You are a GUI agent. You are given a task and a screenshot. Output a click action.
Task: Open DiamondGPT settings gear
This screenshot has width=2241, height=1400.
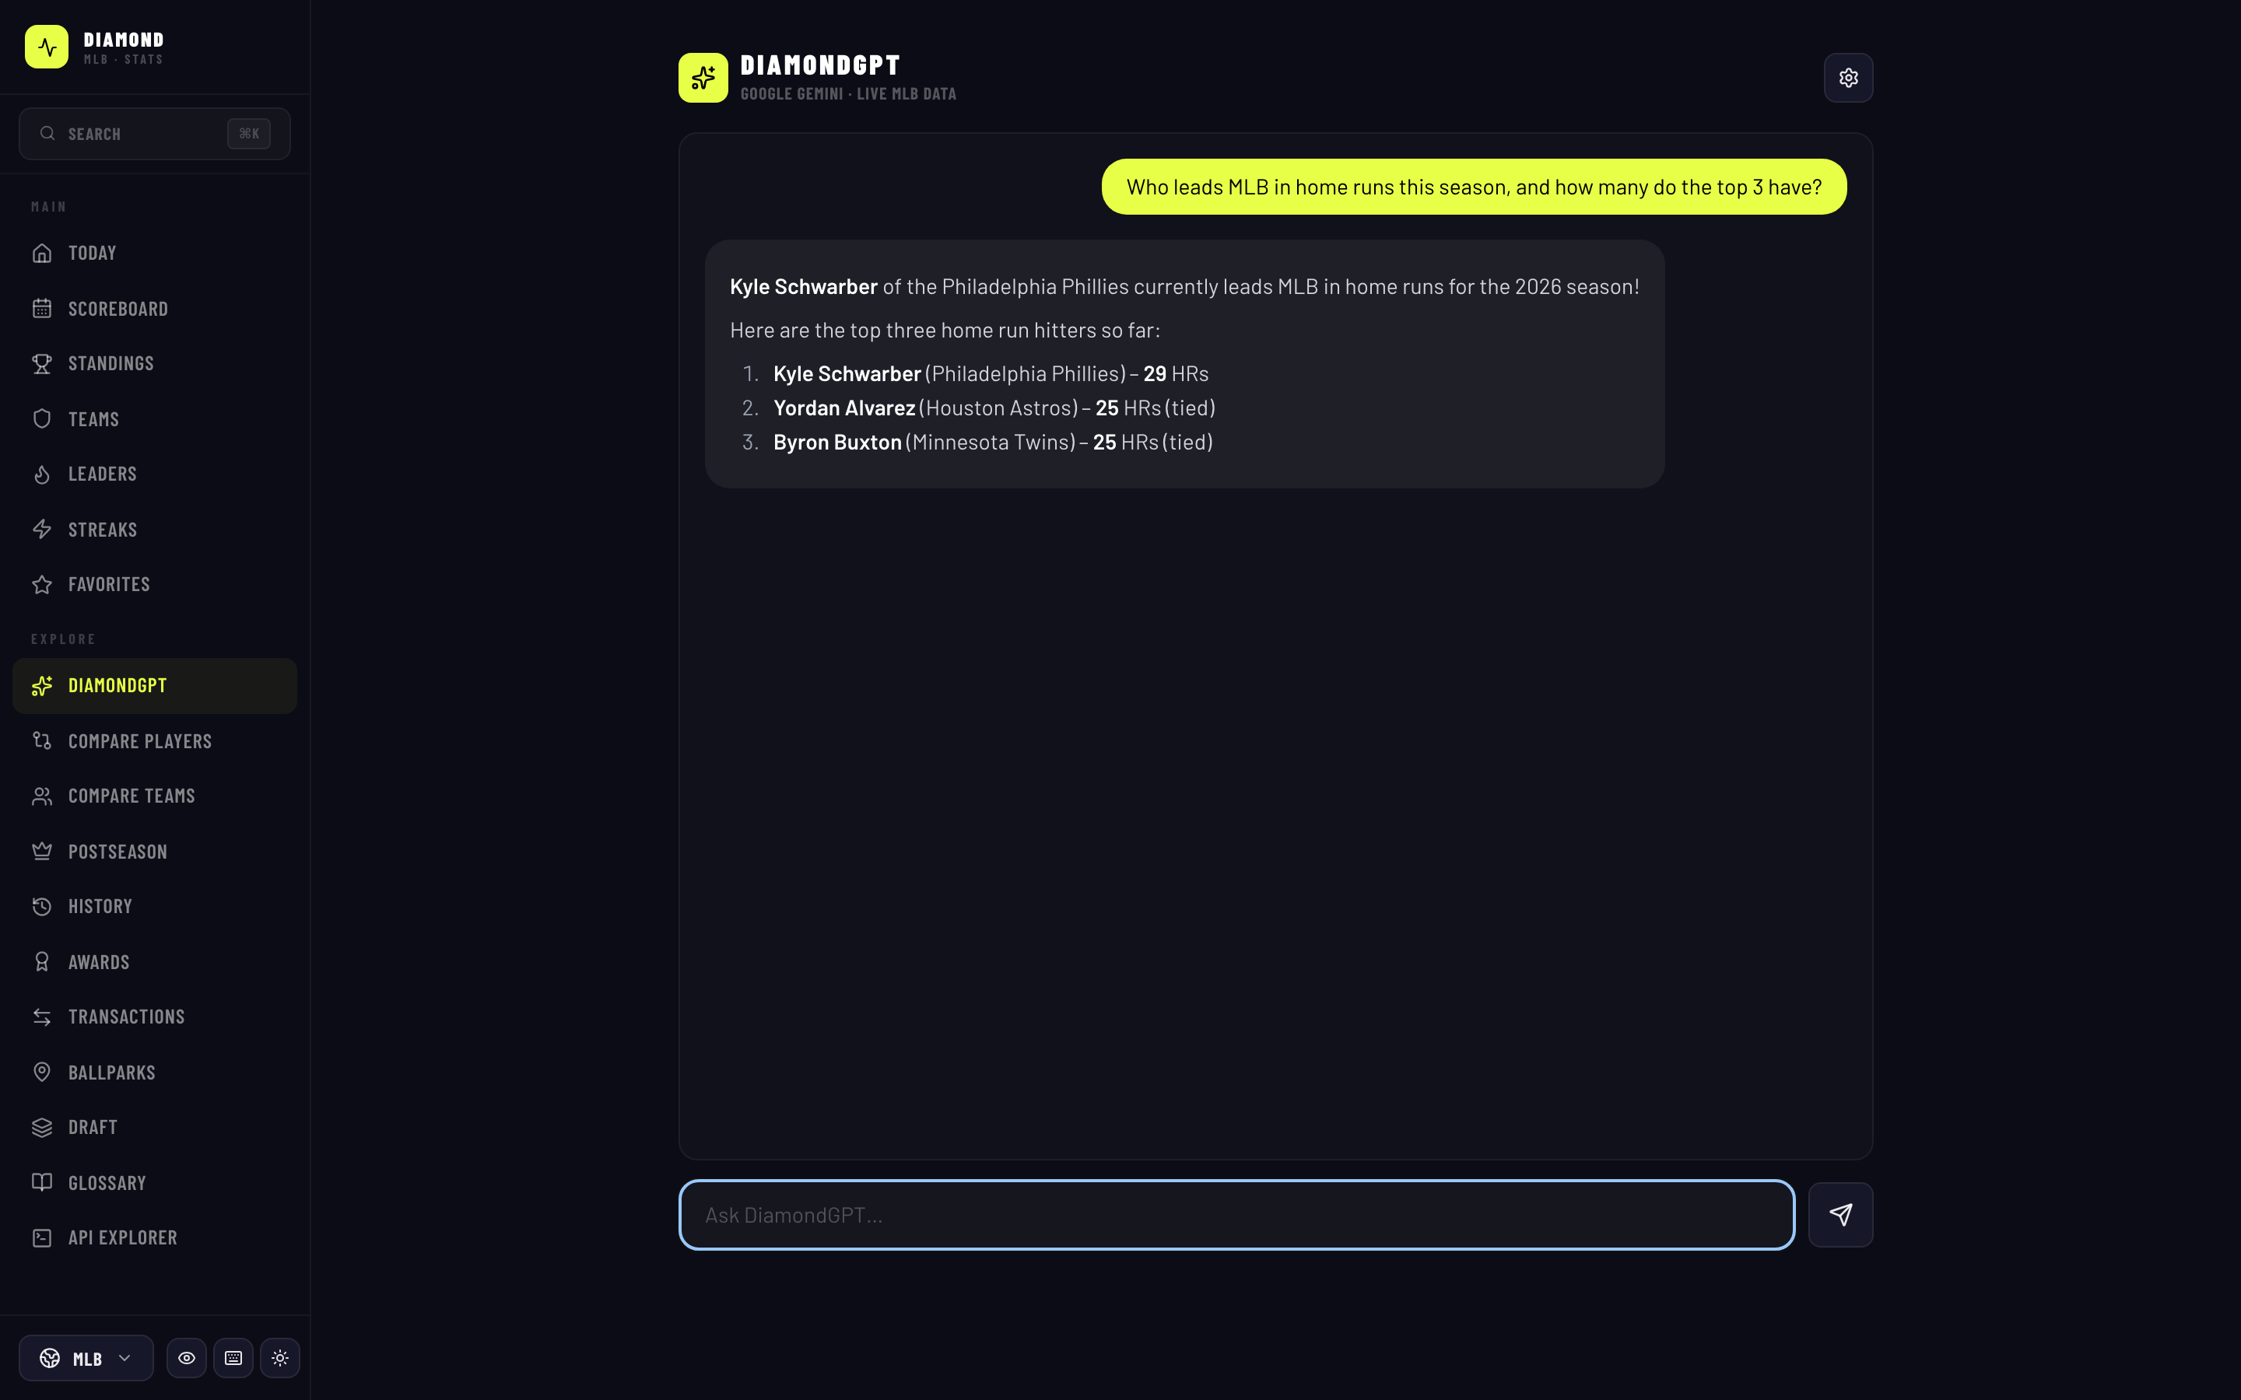pyautogui.click(x=1848, y=78)
